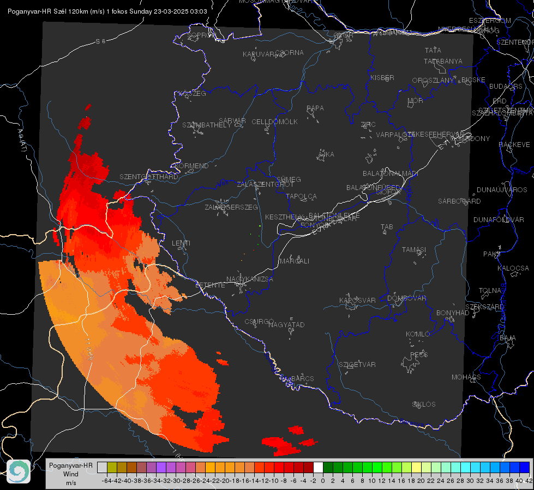Select the TATA town label
534x490 pixels.
(x=433, y=50)
